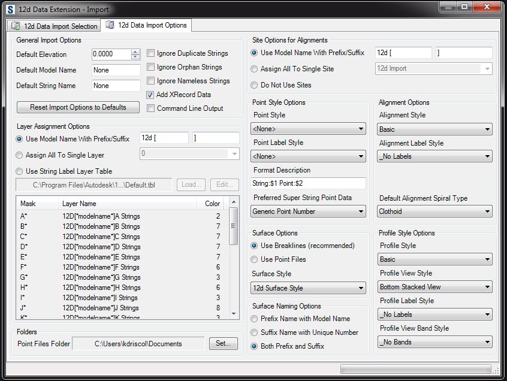Screen dimensions: 507x381
Task: Open the single site 12d Import dropdown
Action: tap(434, 68)
